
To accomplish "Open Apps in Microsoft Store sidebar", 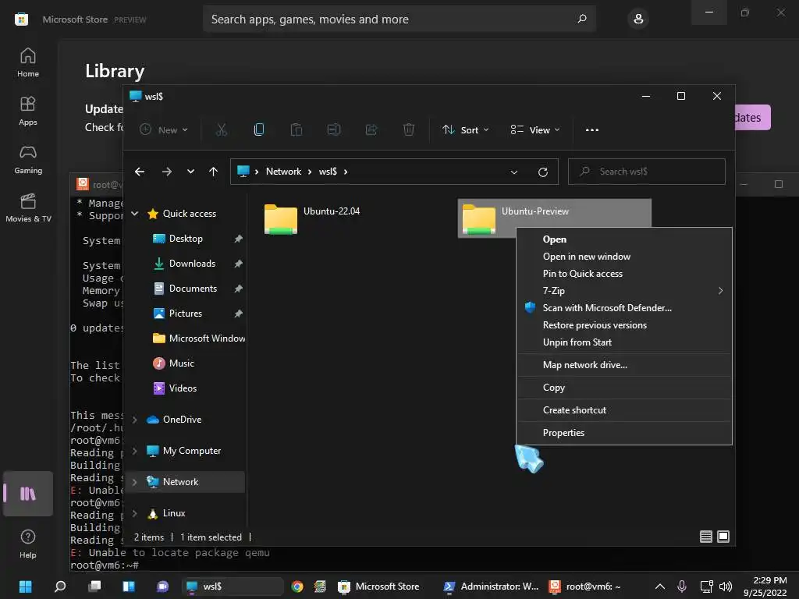I will 28,111.
